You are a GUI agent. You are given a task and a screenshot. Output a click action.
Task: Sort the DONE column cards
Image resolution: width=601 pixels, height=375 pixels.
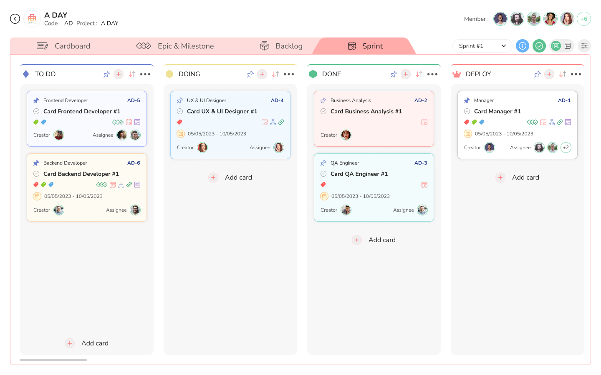[x=419, y=74]
